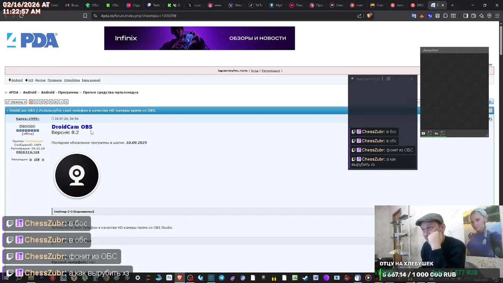The height and width of the screenshot is (283, 503).
Task: Jump to last page with double arrow
Action: point(66,102)
